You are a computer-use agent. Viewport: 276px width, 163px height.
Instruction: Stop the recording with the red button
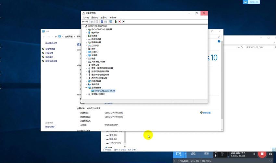pos(262,154)
